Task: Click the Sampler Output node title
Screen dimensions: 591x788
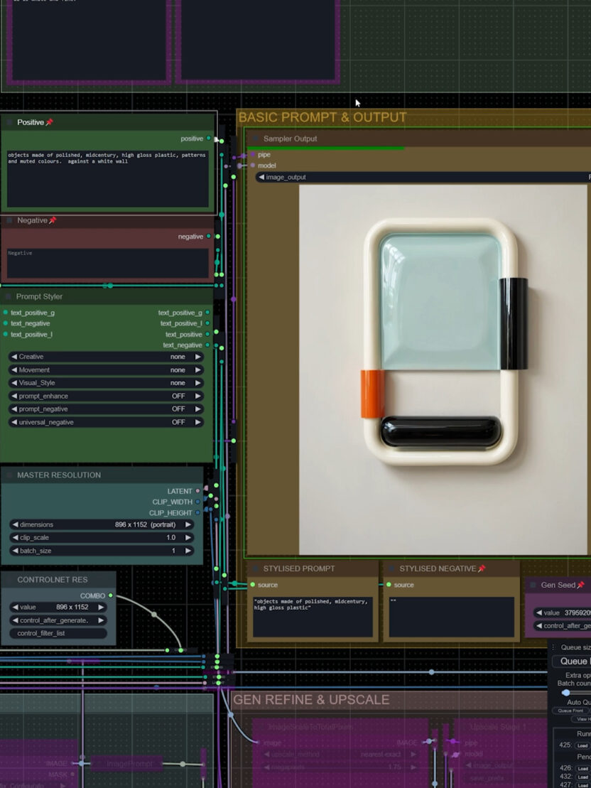Action: pyautogui.click(x=290, y=139)
